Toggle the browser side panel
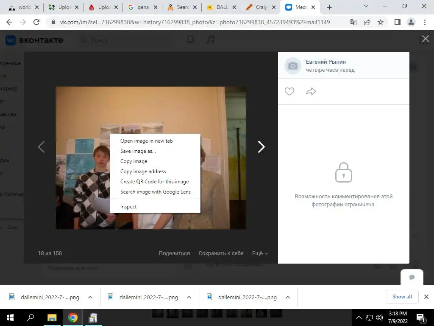Viewport: 434px width, 326px height. click(x=398, y=22)
